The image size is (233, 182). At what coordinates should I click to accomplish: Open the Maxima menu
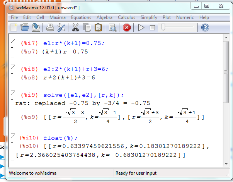click(58, 17)
